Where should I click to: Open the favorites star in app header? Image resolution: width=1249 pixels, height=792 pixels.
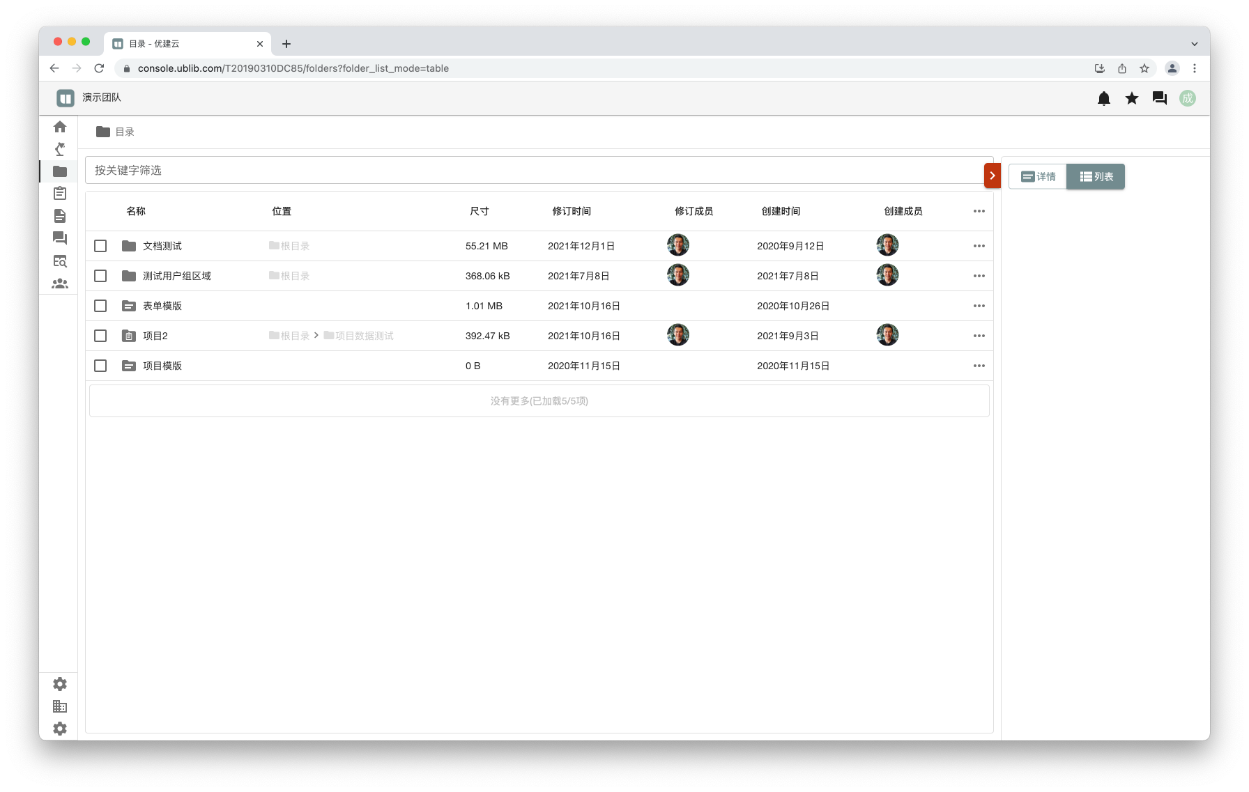(x=1131, y=98)
